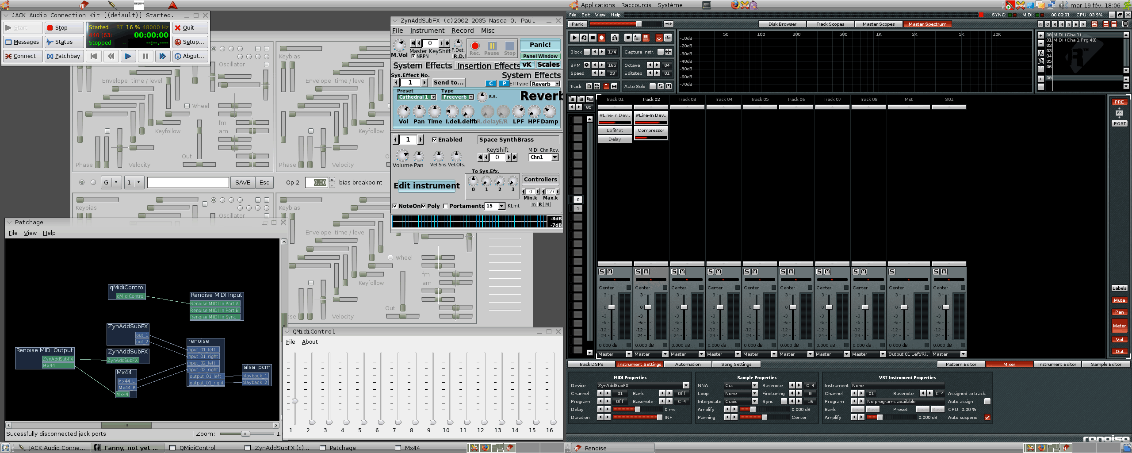Open the EffType Reverb dropdown

[x=545, y=84]
